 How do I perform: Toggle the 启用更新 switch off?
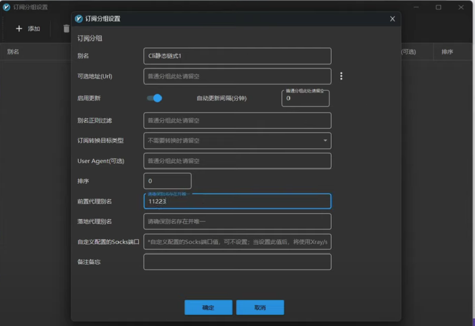[155, 98]
